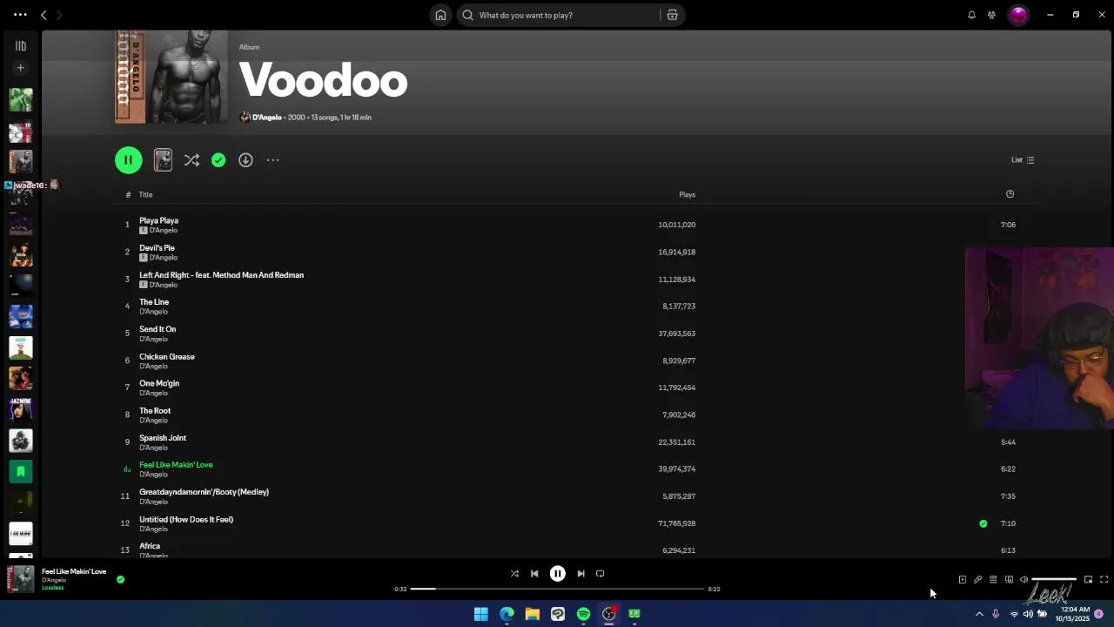Sort tracks by the duration clock header
1114x627 pixels.
(x=1010, y=194)
